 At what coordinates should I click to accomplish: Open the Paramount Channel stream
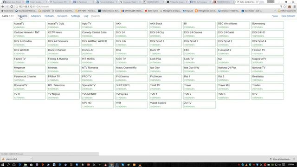[x=29, y=78]
